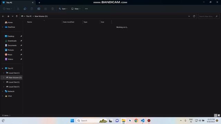Image resolution: width=221 pixels, height=124 pixels.
Task: Refresh the current folder
Action: (194, 16)
